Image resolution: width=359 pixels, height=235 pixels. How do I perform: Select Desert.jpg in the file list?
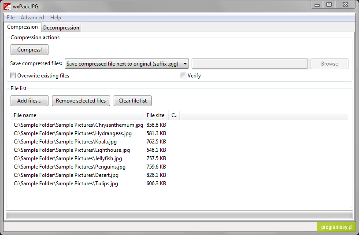66,175
